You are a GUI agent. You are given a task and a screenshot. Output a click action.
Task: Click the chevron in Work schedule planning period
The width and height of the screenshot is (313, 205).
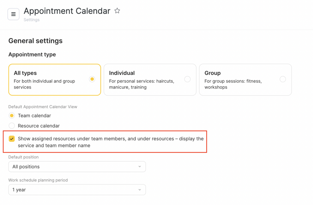pos(140,190)
